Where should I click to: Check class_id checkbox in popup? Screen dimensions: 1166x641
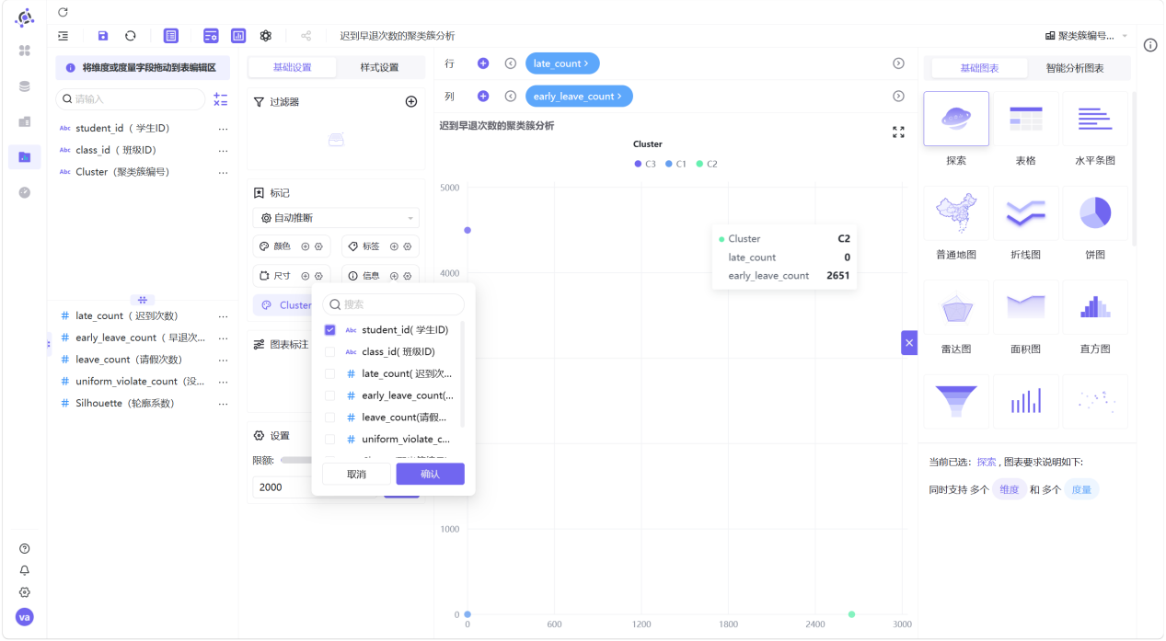pos(330,351)
